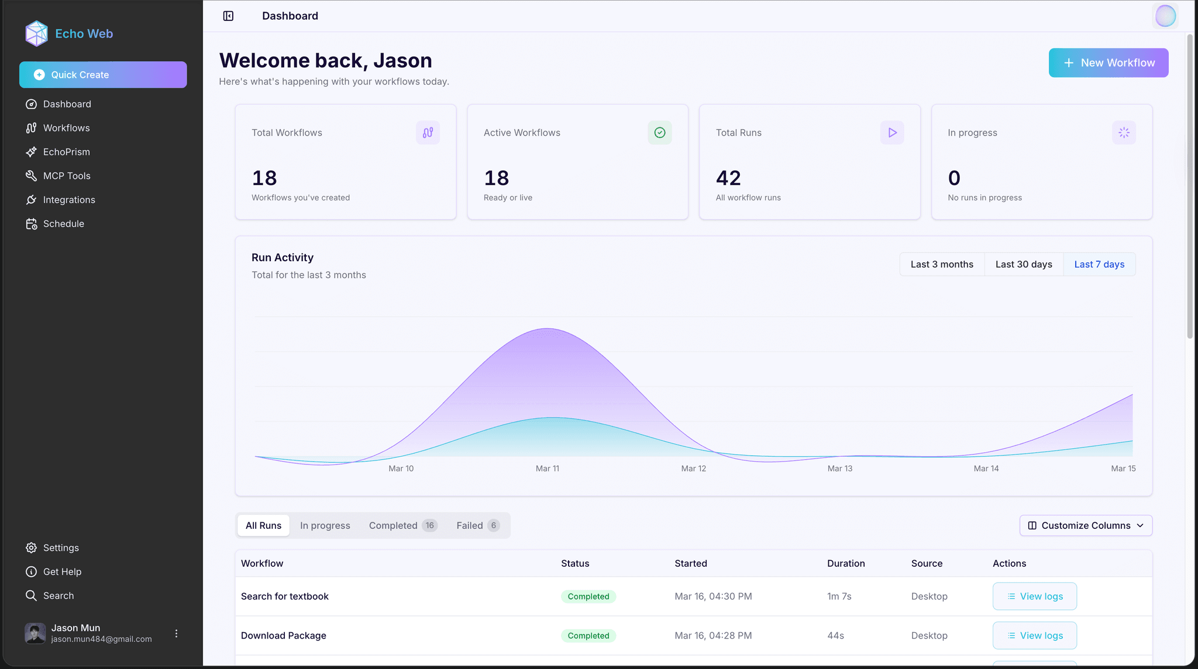Screen dimensions: 1198x669
Task: Click the Total Workflows card icon
Action: [x=428, y=133]
